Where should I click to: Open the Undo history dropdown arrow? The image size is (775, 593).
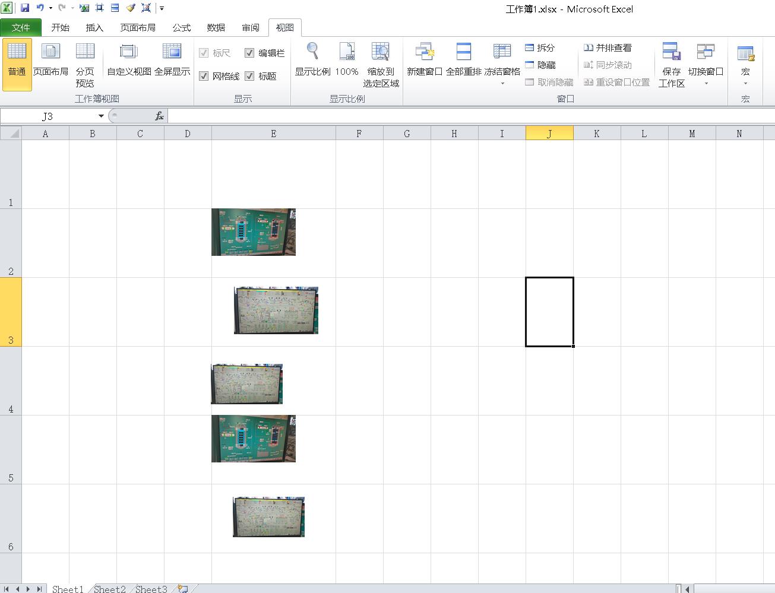(x=50, y=8)
